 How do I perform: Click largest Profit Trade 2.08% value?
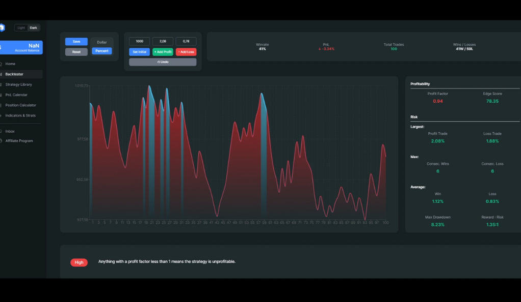[437, 141]
